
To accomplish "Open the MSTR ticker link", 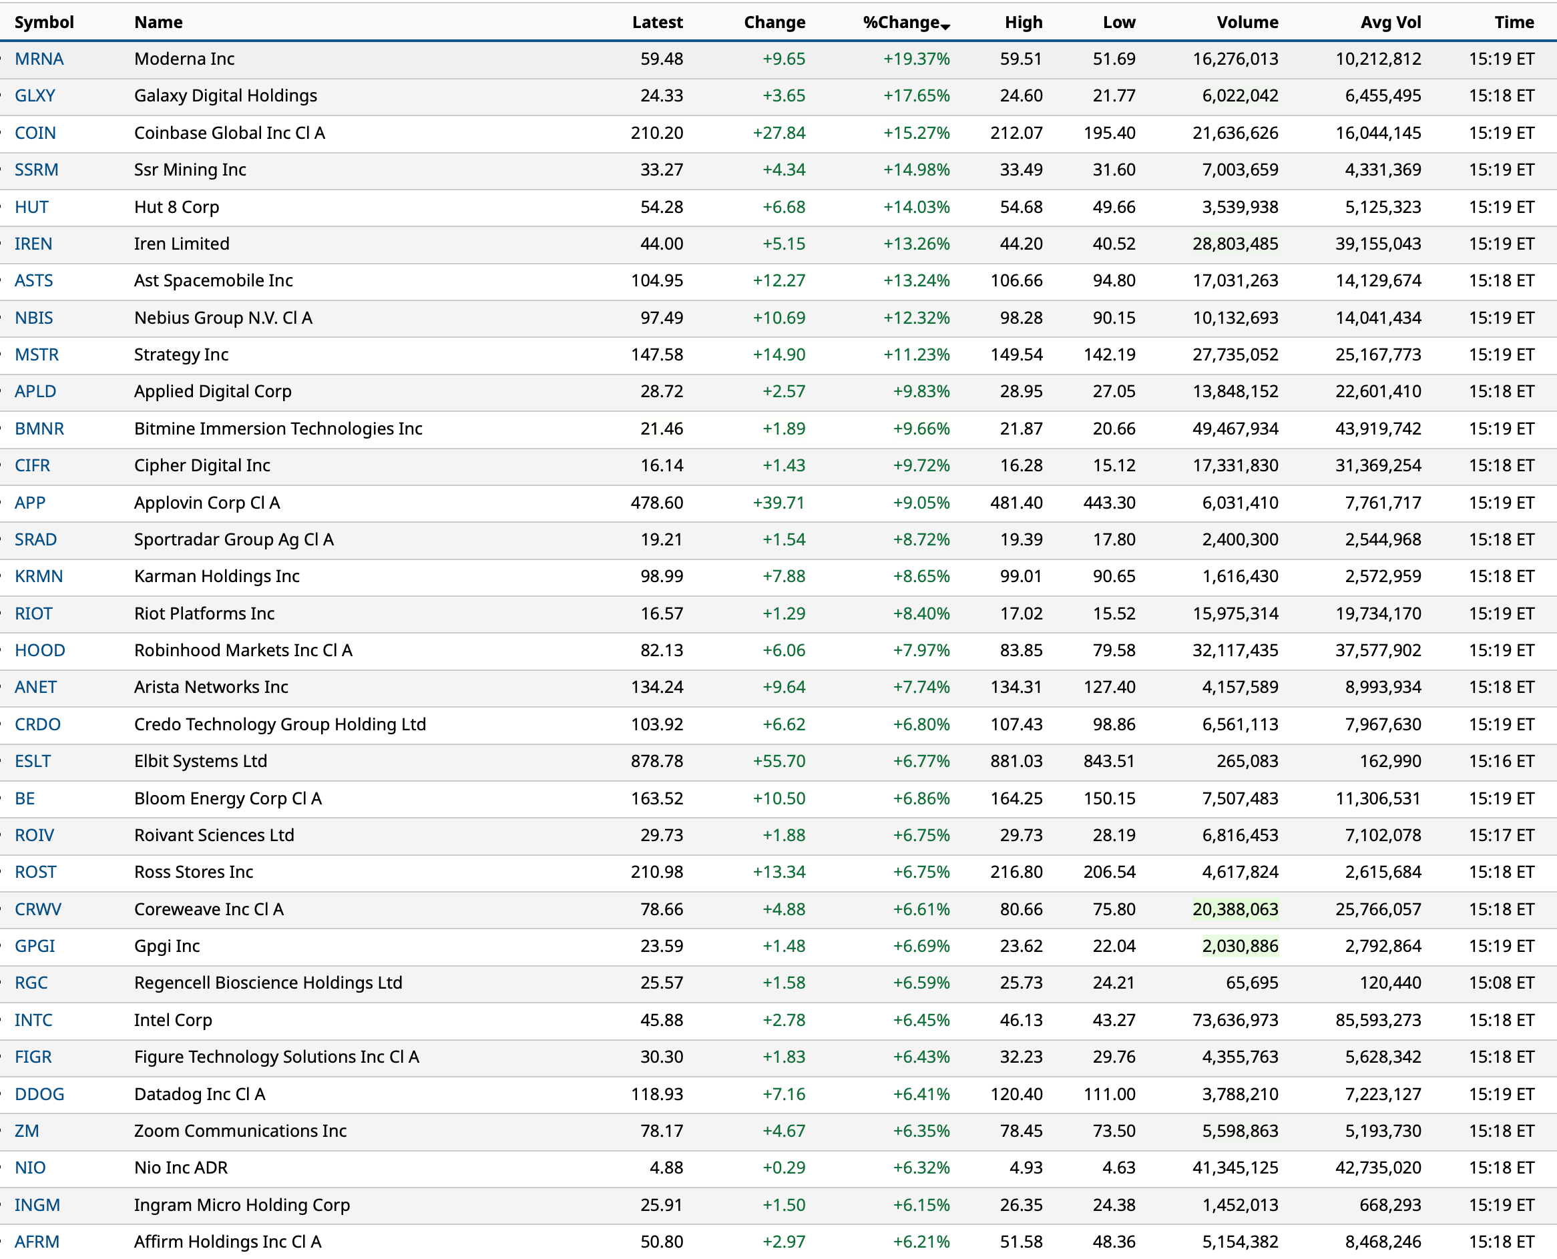I will click(x=36, y=354).
